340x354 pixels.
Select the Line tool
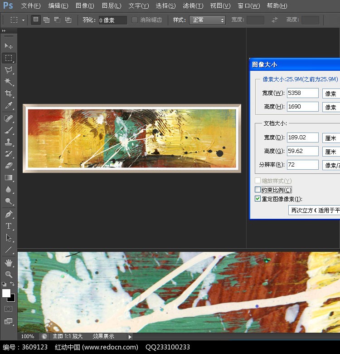coord(9,250)
